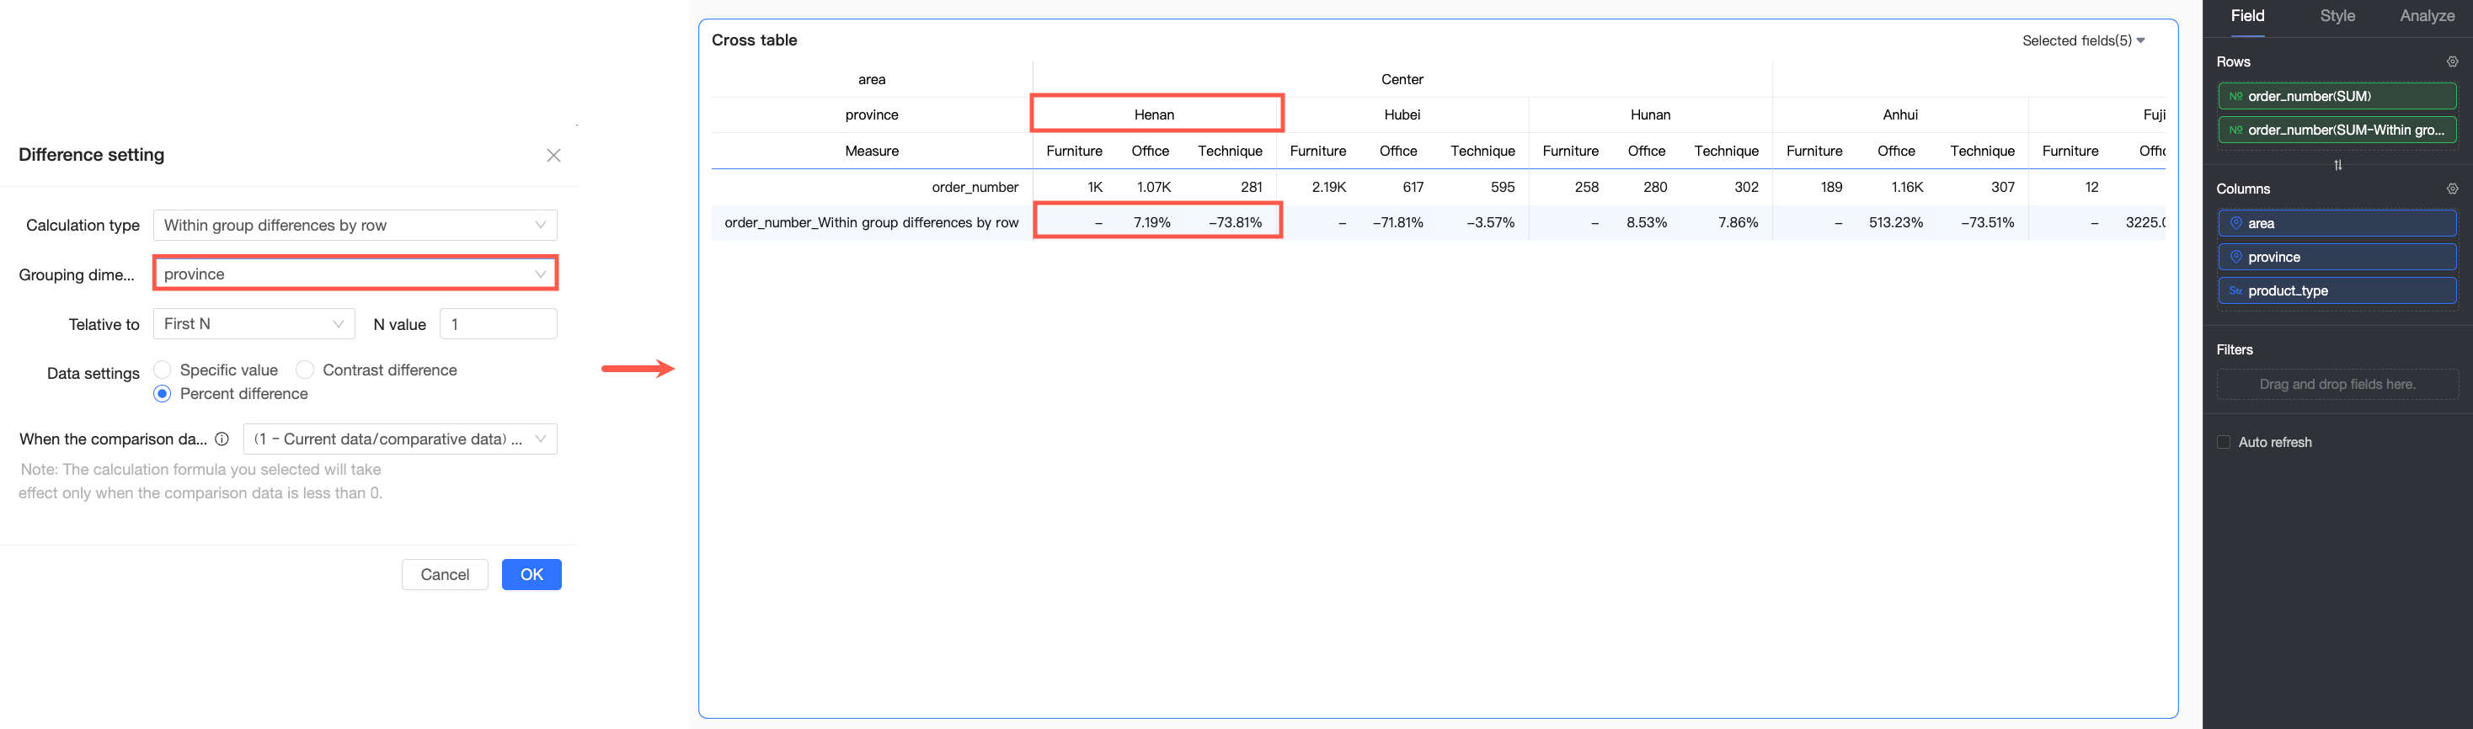2473x729 pixels.
Task: Close the Difference setting dialog
Action: 554,156
